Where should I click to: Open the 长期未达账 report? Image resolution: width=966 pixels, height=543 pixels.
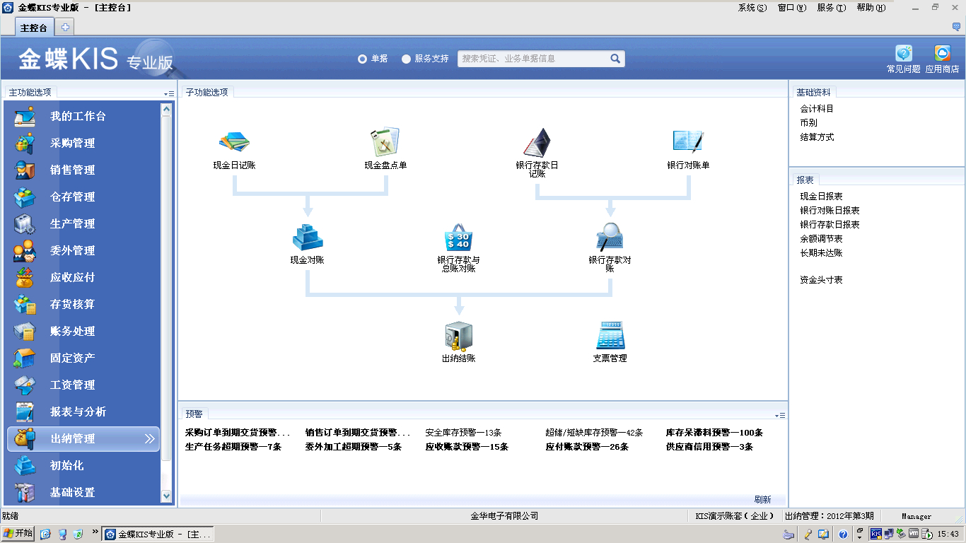821,253
